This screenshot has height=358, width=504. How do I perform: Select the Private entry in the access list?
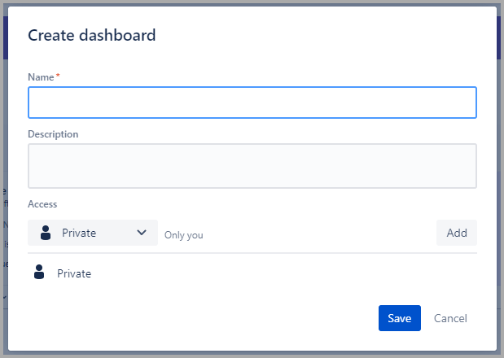(74, 274)
